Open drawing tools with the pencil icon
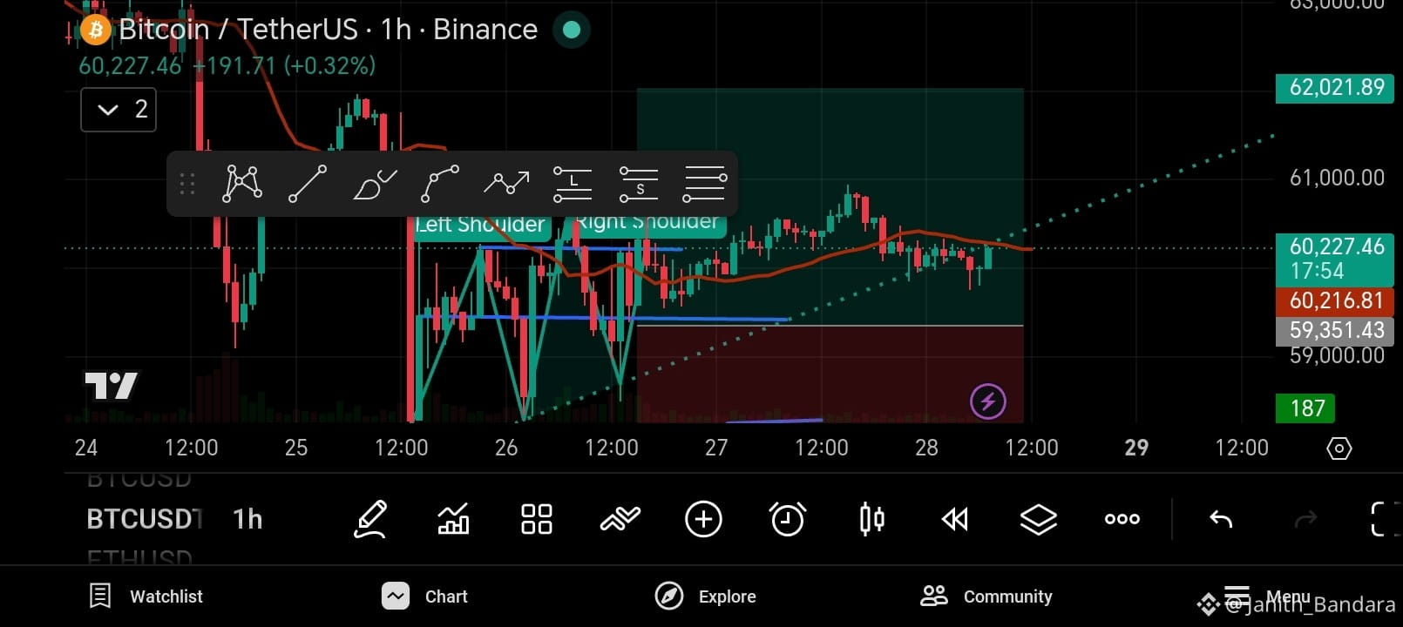Screen dimensions: 1403x627 (x=370, y=520)
